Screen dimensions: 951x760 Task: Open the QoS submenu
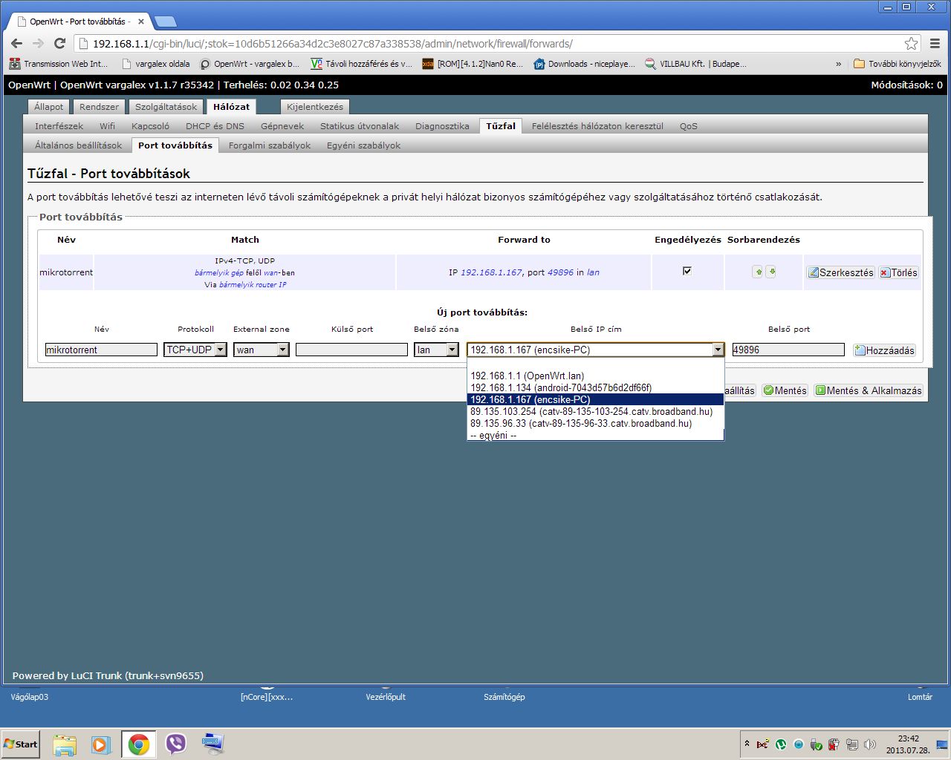pos(689,126)
